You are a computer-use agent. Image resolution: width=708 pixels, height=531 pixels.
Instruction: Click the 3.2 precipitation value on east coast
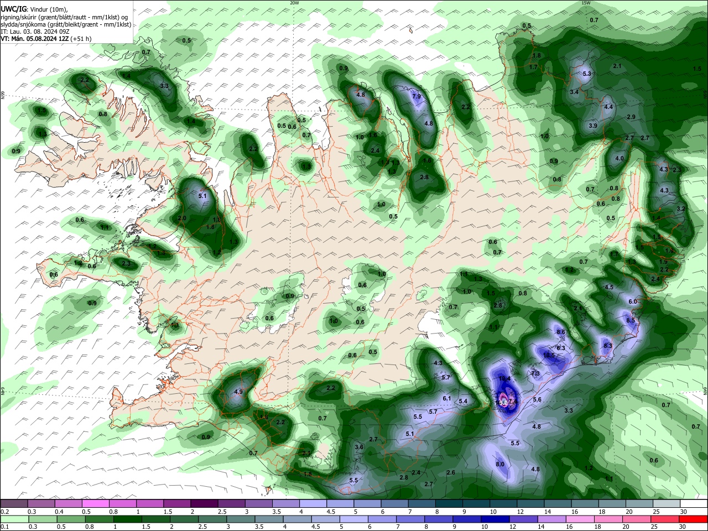coord(681,209)
